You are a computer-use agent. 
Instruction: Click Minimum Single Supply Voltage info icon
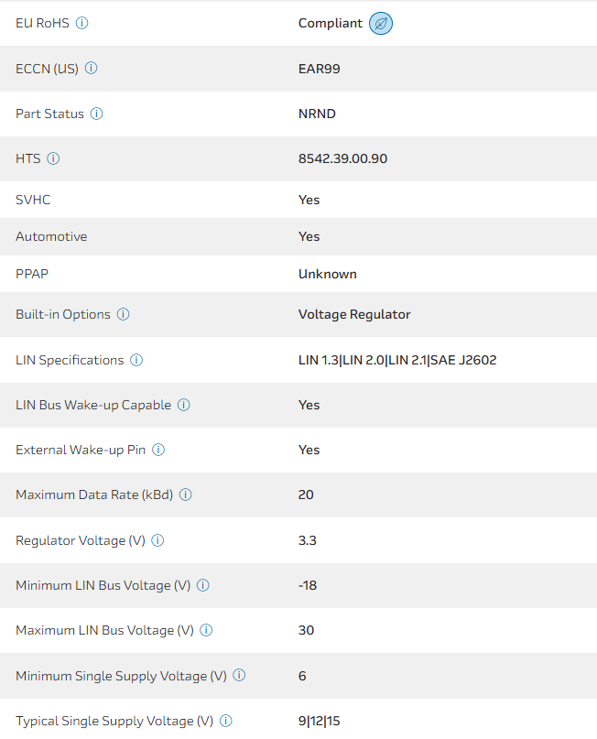click(x=239, y=676)
